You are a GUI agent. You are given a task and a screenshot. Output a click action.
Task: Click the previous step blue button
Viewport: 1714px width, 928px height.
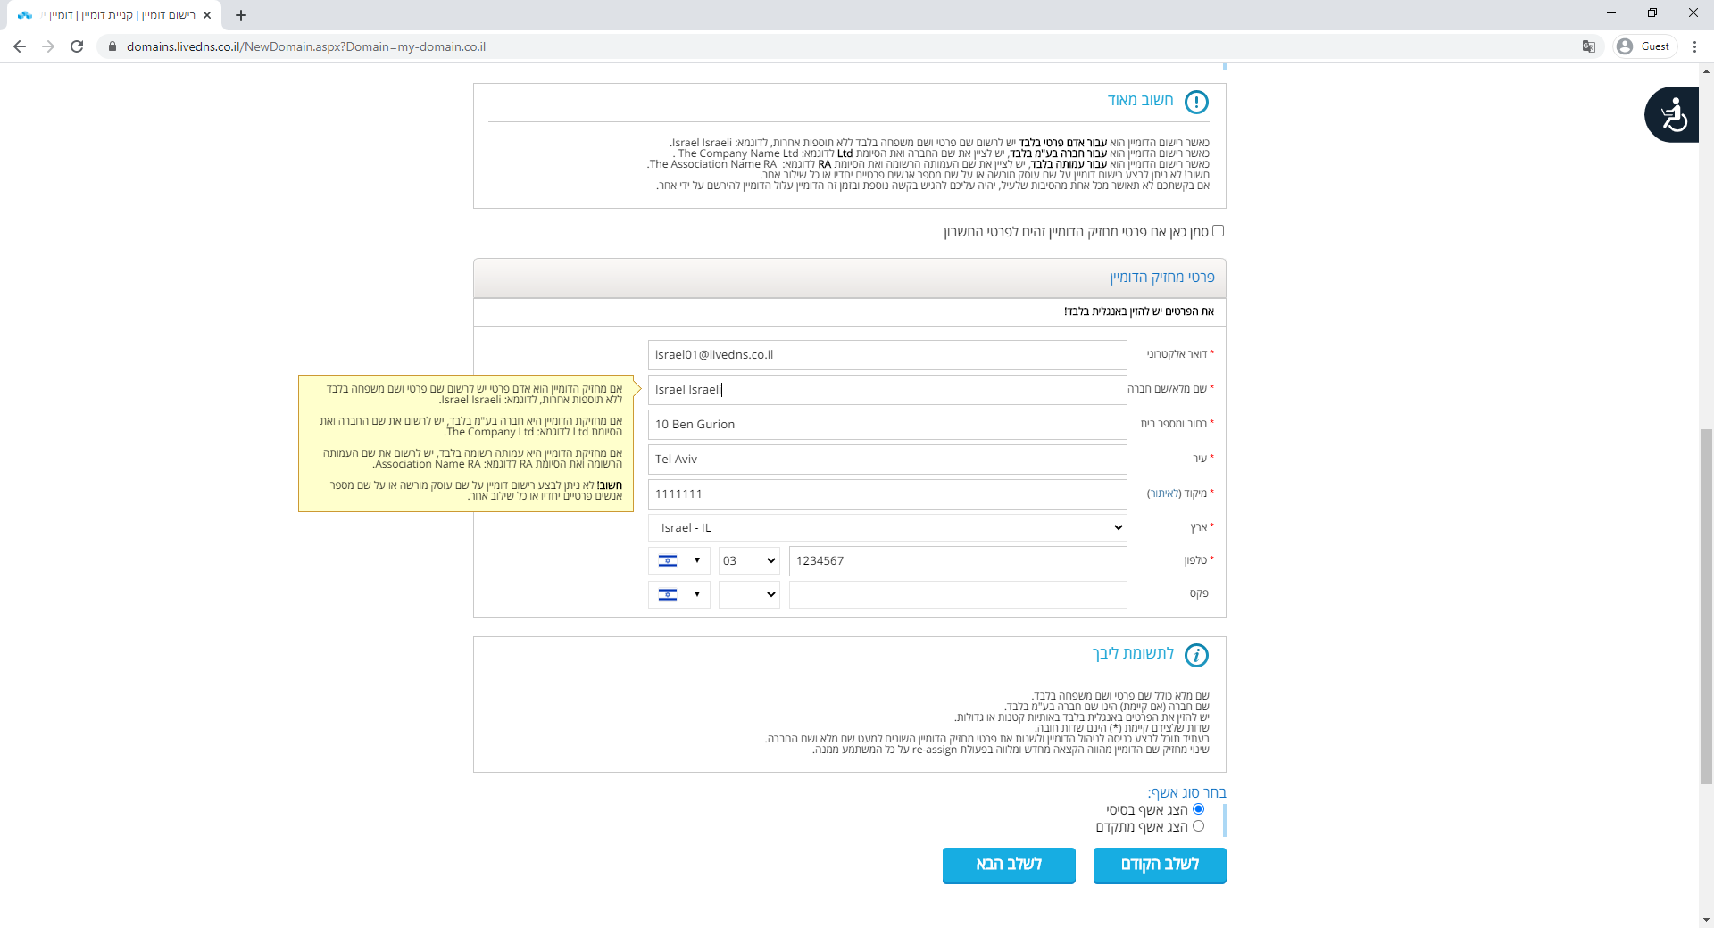(1160, 865)
